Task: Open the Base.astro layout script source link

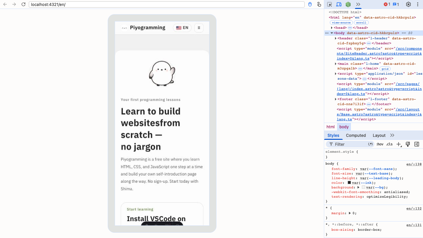Action: (379, 114)
